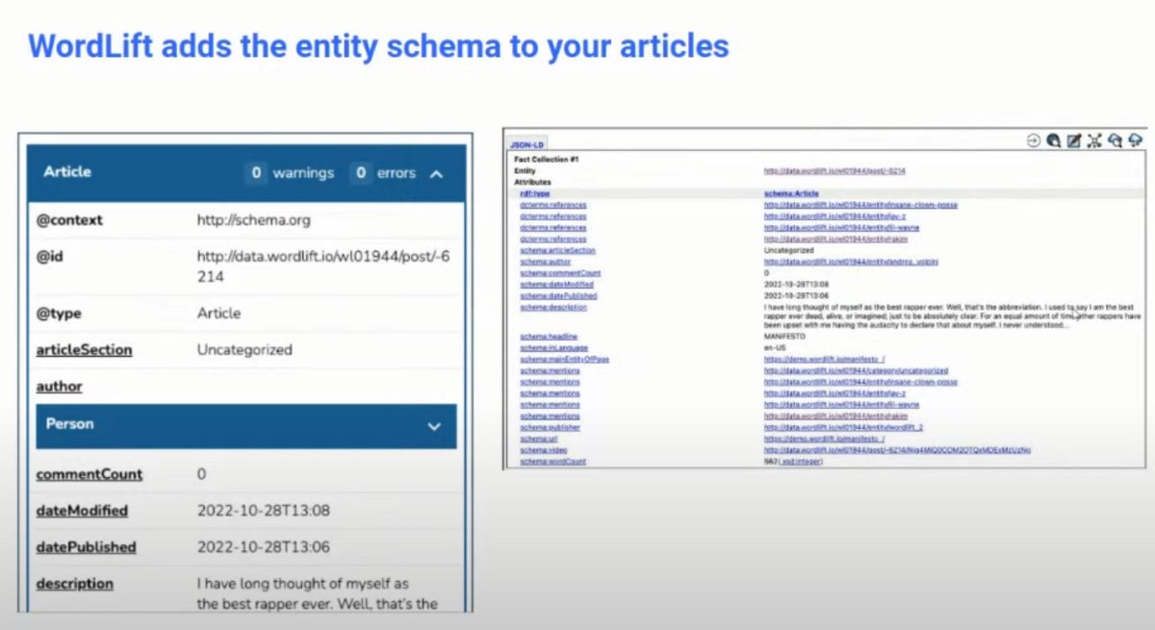Viewport: 1155px width, 630px height.
Task: Open the schema:Article type link
Action: 791,193
